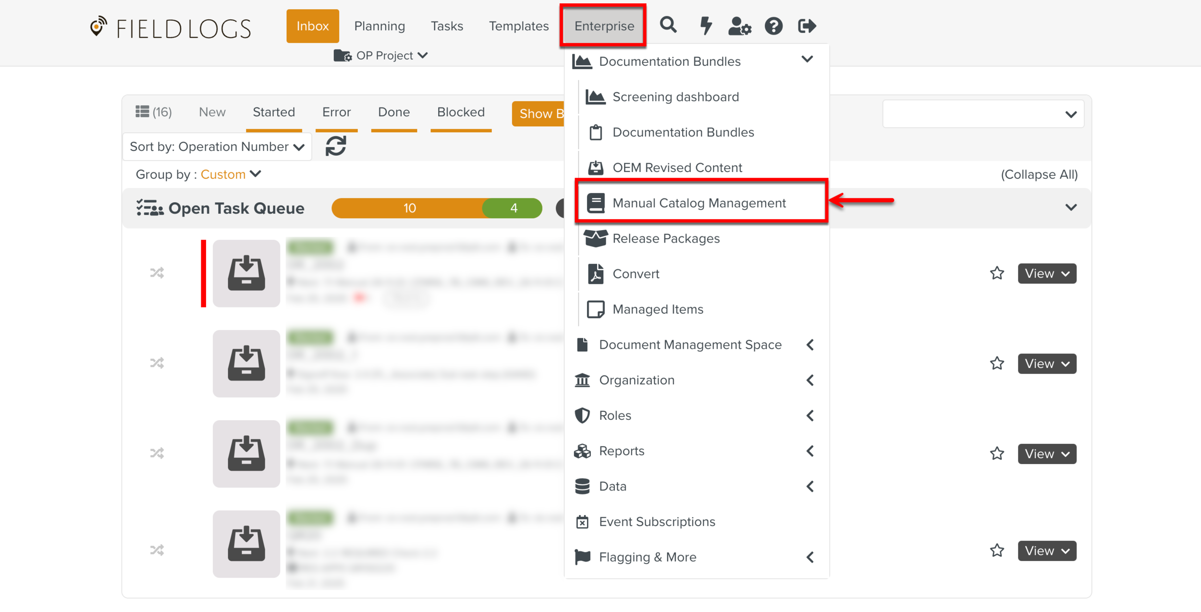Select Manual Catalog Management menu item

(x=699, y=203)
